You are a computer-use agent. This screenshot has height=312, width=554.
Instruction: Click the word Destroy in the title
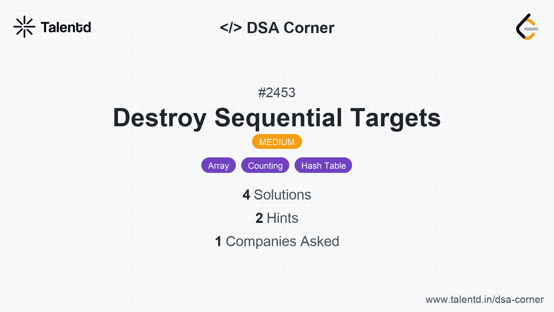[x=159, y=118]
